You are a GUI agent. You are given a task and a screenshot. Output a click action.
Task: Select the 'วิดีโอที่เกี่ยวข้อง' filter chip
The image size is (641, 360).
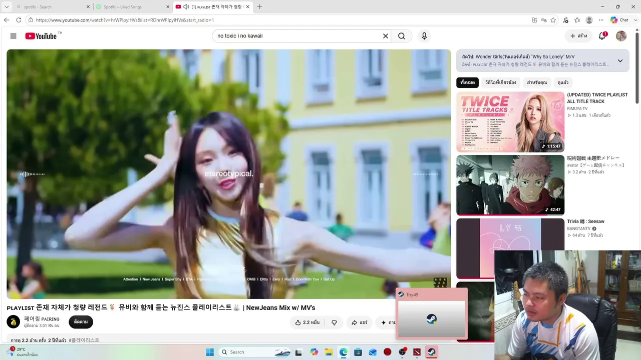501,82
